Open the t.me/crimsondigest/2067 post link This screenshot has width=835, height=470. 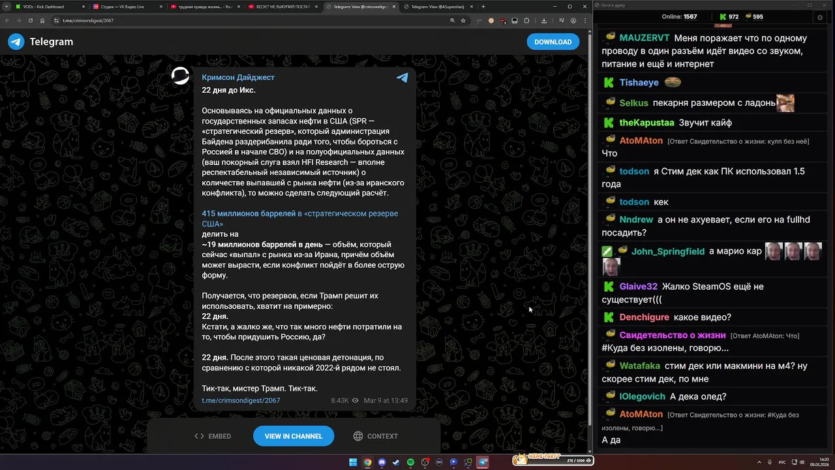point(241,400)
